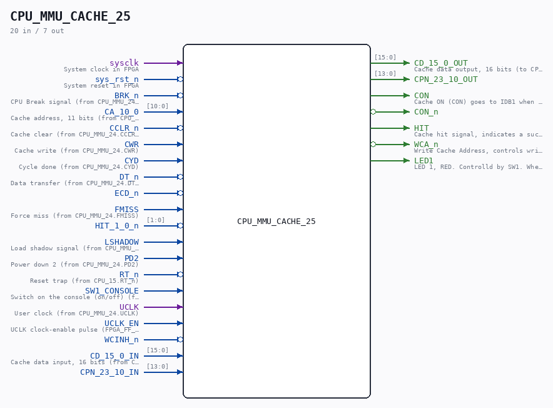Select the module block center label CPU_MMU_CACHE_25
553x408 pixels.
276,222
